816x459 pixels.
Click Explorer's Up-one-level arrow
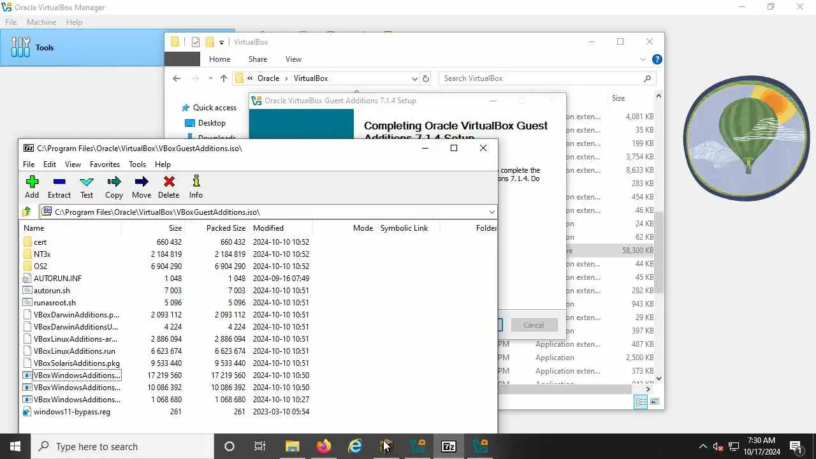pyautogui.click(x=223, y=78)
